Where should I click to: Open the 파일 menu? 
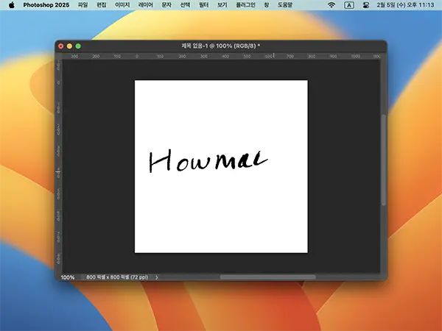pos(83,5)
